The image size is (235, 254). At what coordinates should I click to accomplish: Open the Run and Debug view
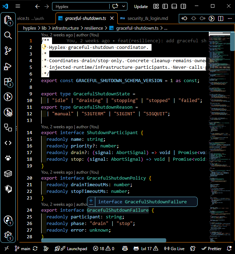[x=8, y=66]
